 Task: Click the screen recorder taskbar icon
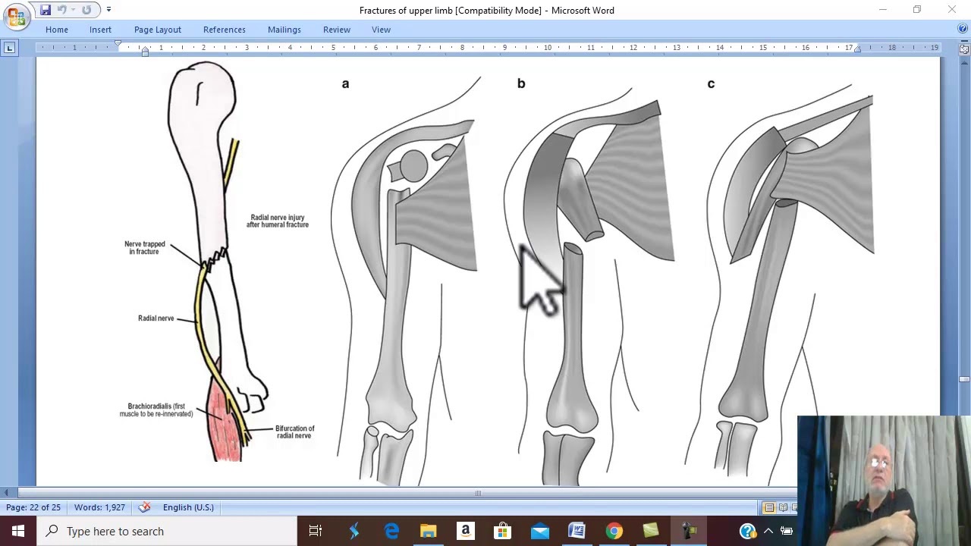tap(689, 531)
